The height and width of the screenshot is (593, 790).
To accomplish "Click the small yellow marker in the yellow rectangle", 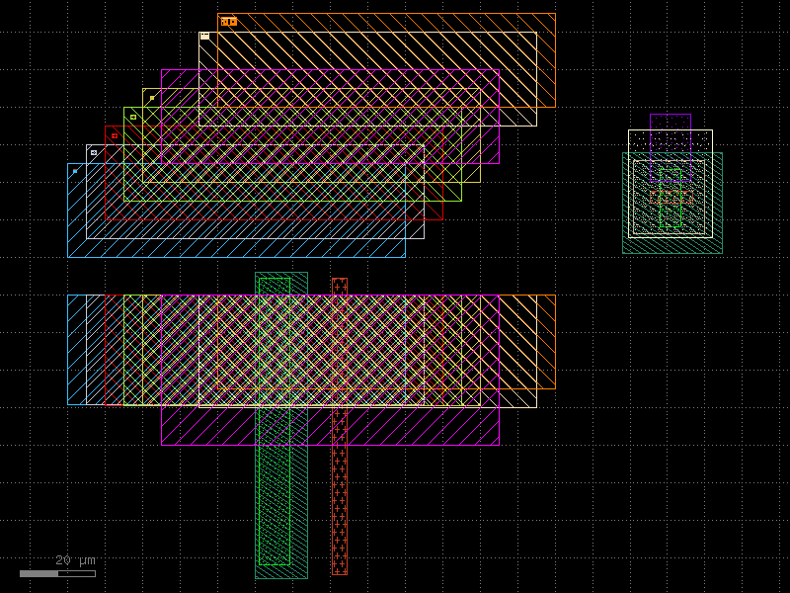I will point(152,98).
